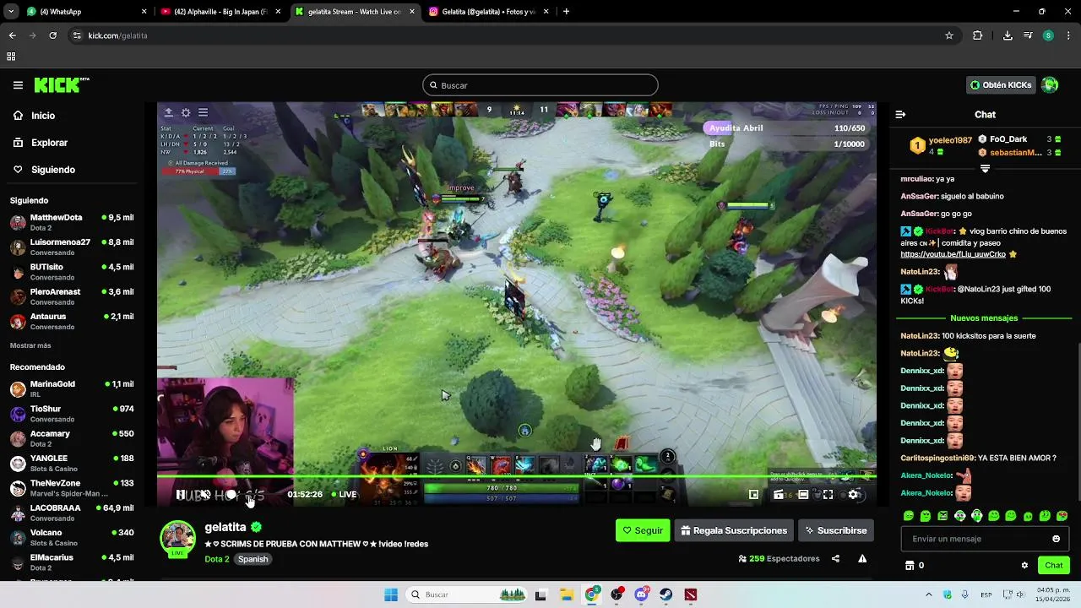This screenshot has width=1081, height=608.
Task: Share the stream via share icon
Action: [x=835, y=558]
